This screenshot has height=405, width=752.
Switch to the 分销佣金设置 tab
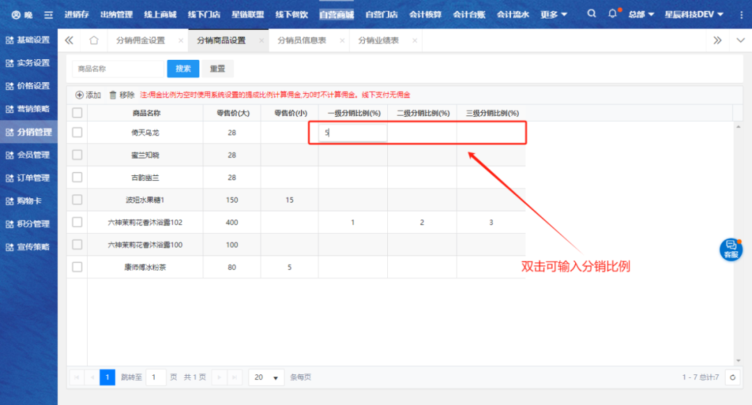(141, 40)
